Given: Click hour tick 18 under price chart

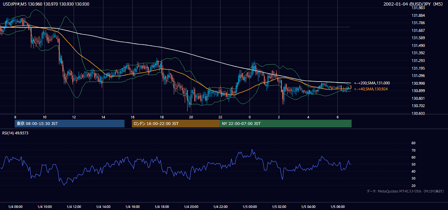Looking at the screenshot, I should [162, 117].
